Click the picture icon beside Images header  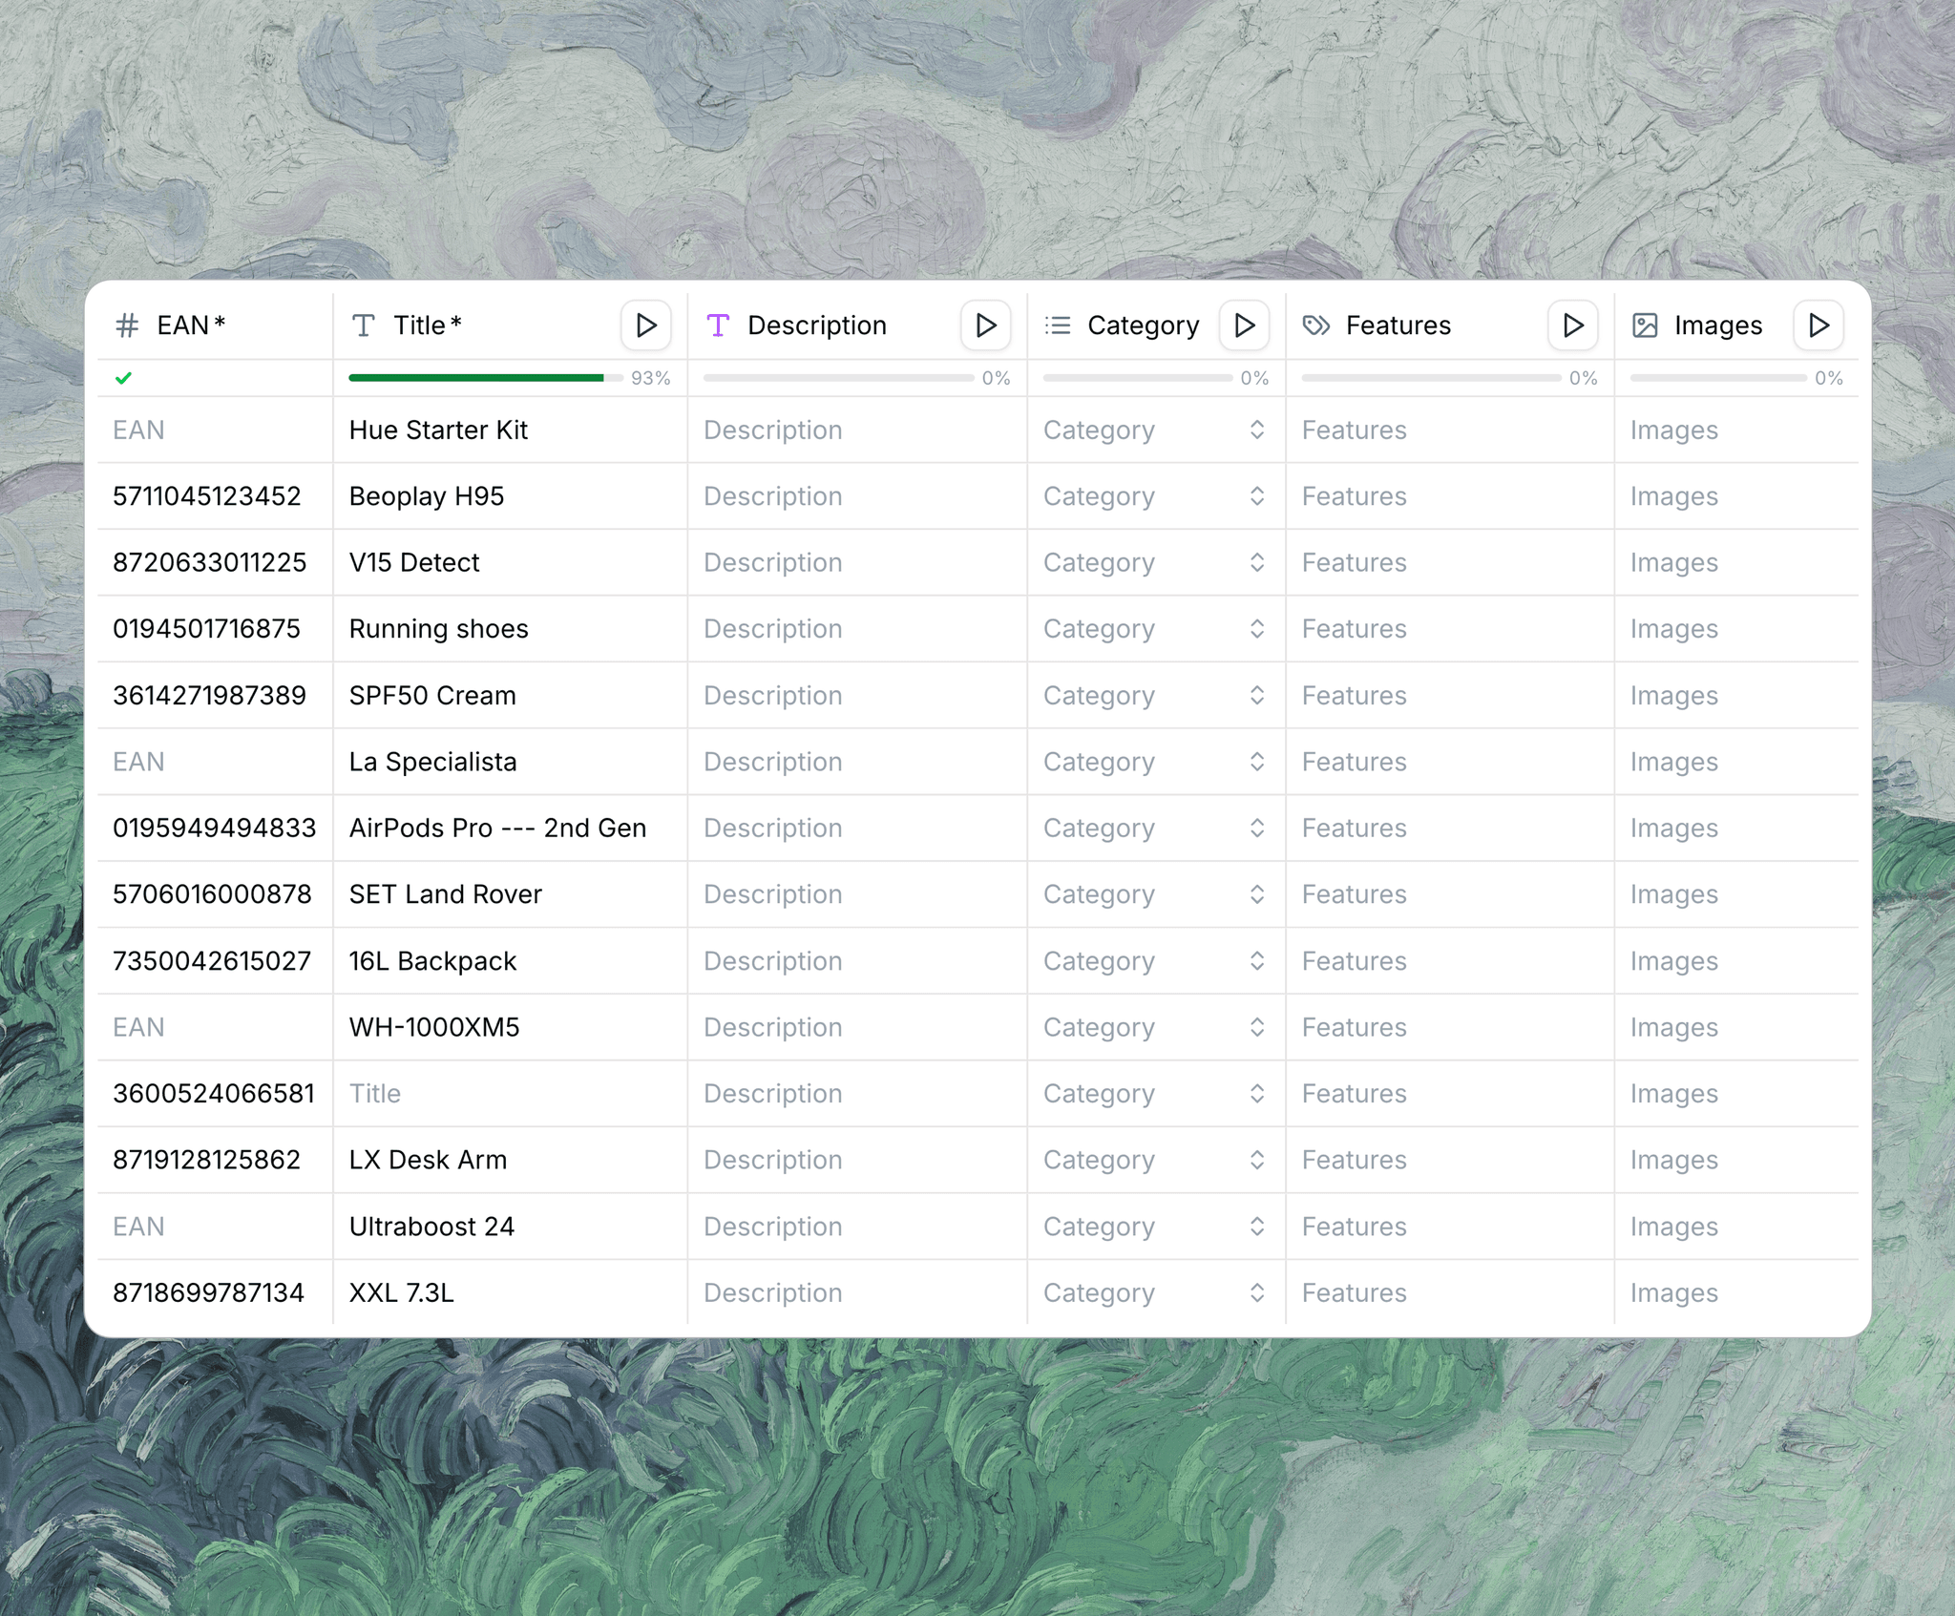[x=1645, y=325]
